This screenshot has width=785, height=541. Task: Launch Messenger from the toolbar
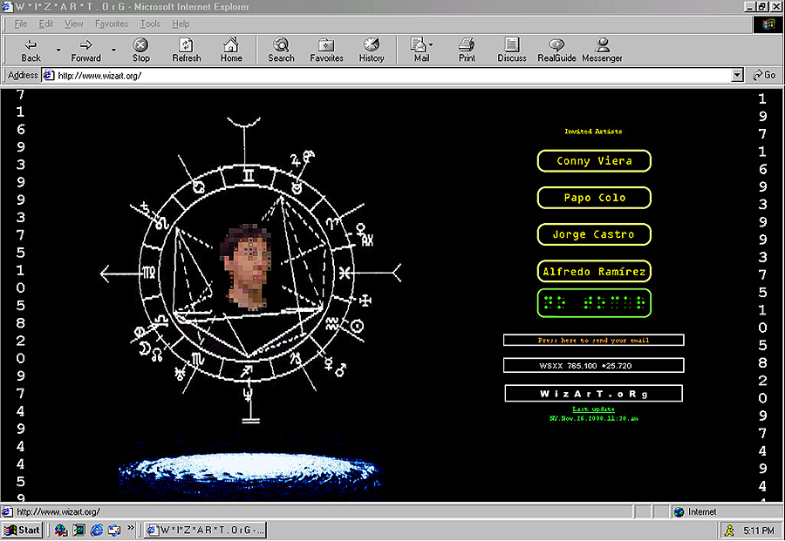602,50
